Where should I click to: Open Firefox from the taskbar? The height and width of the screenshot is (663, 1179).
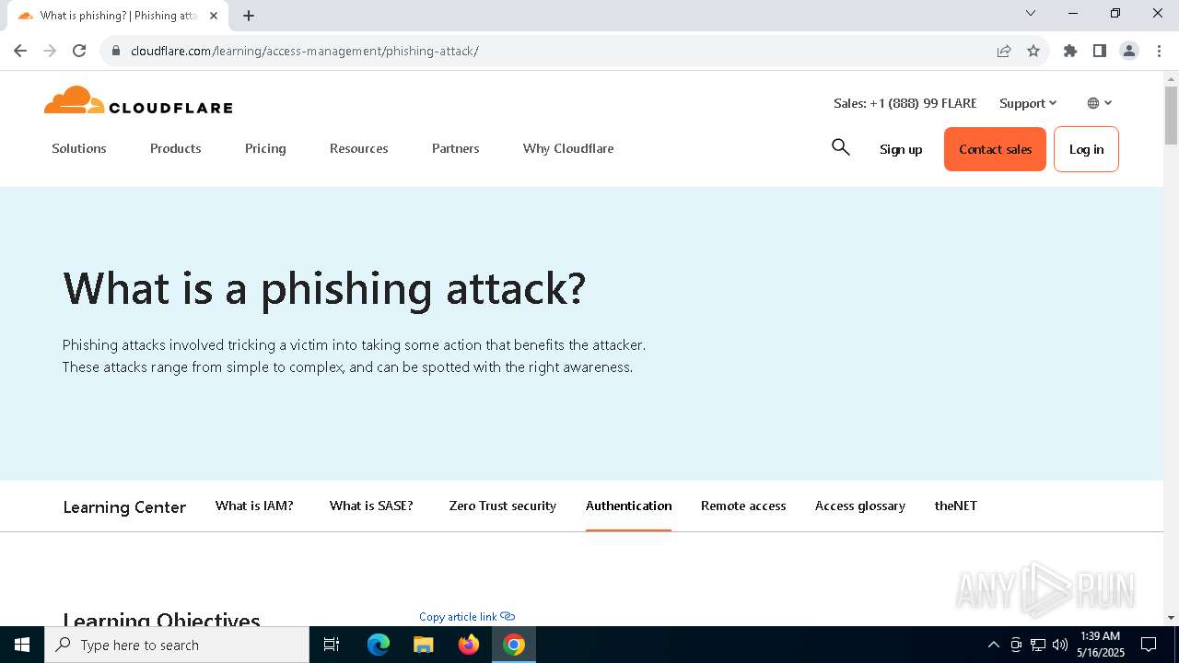point(469,645)
